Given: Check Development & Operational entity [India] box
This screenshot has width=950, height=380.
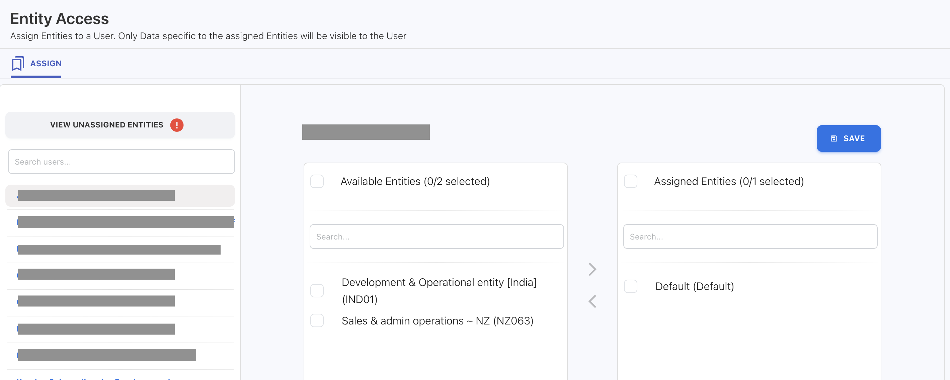Looking at the screenshot, I should (x=317, y=290).
